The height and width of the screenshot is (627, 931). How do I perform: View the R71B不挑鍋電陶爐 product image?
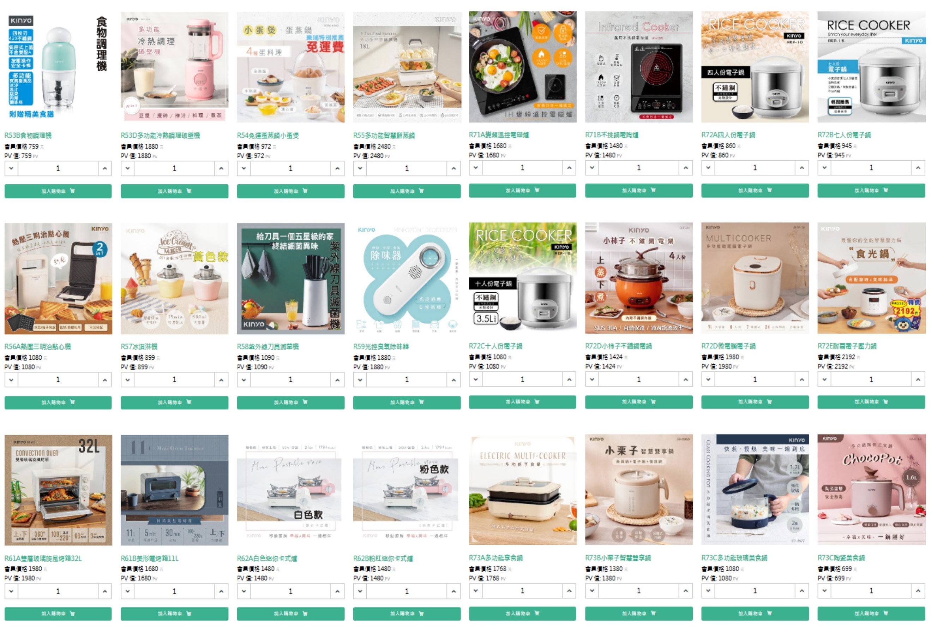639,67
